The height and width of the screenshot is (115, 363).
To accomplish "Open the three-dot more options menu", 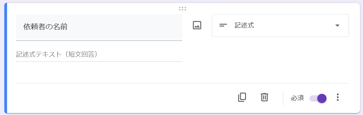I will [337, 97].
